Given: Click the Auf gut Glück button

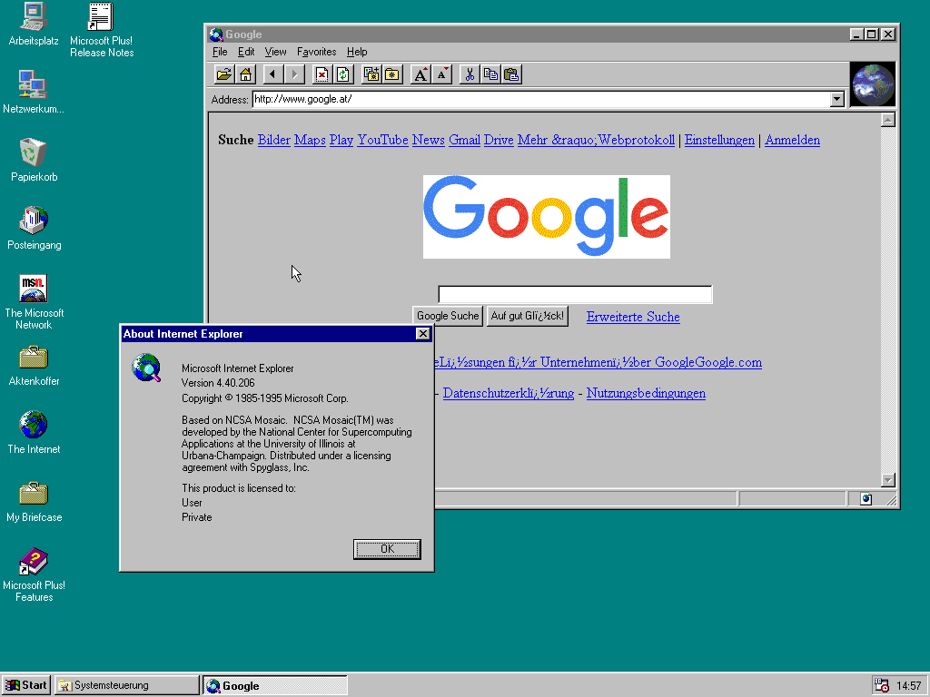Looking at the screenshot, I should [528, 316].
